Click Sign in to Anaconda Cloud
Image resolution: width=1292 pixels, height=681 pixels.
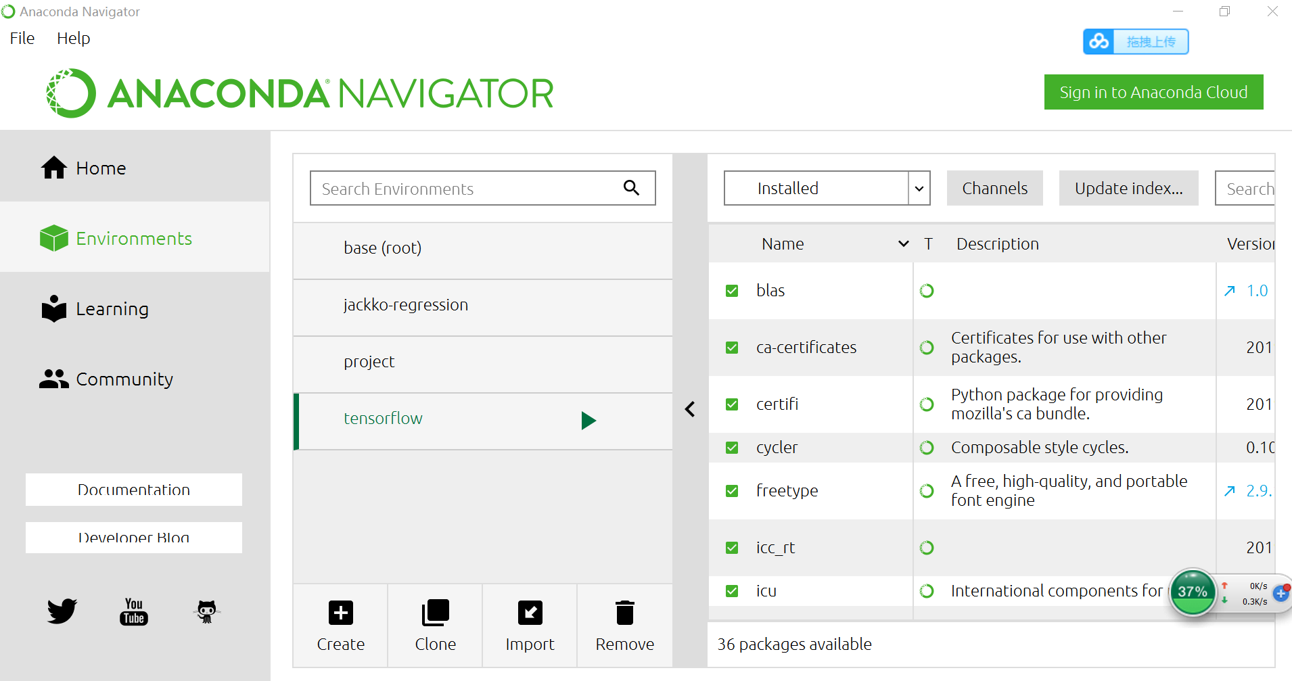1153,92
